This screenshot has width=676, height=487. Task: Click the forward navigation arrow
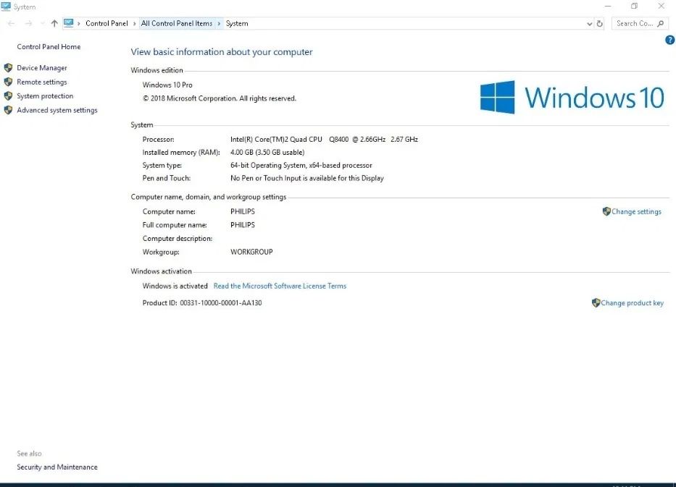tap(28, 24)
